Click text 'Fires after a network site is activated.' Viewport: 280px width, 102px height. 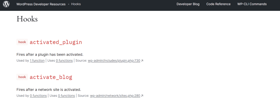click(49, 90)
